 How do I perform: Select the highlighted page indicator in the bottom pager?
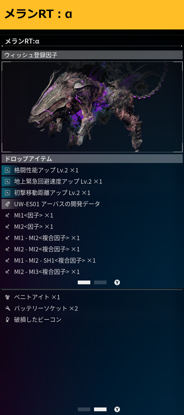pos(100,409)
